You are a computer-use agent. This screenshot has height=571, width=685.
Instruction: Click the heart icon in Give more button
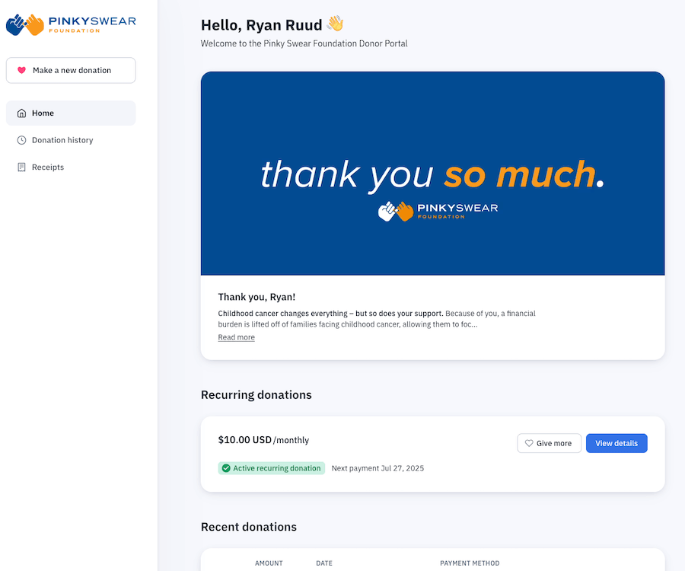(x=529, y=443)
